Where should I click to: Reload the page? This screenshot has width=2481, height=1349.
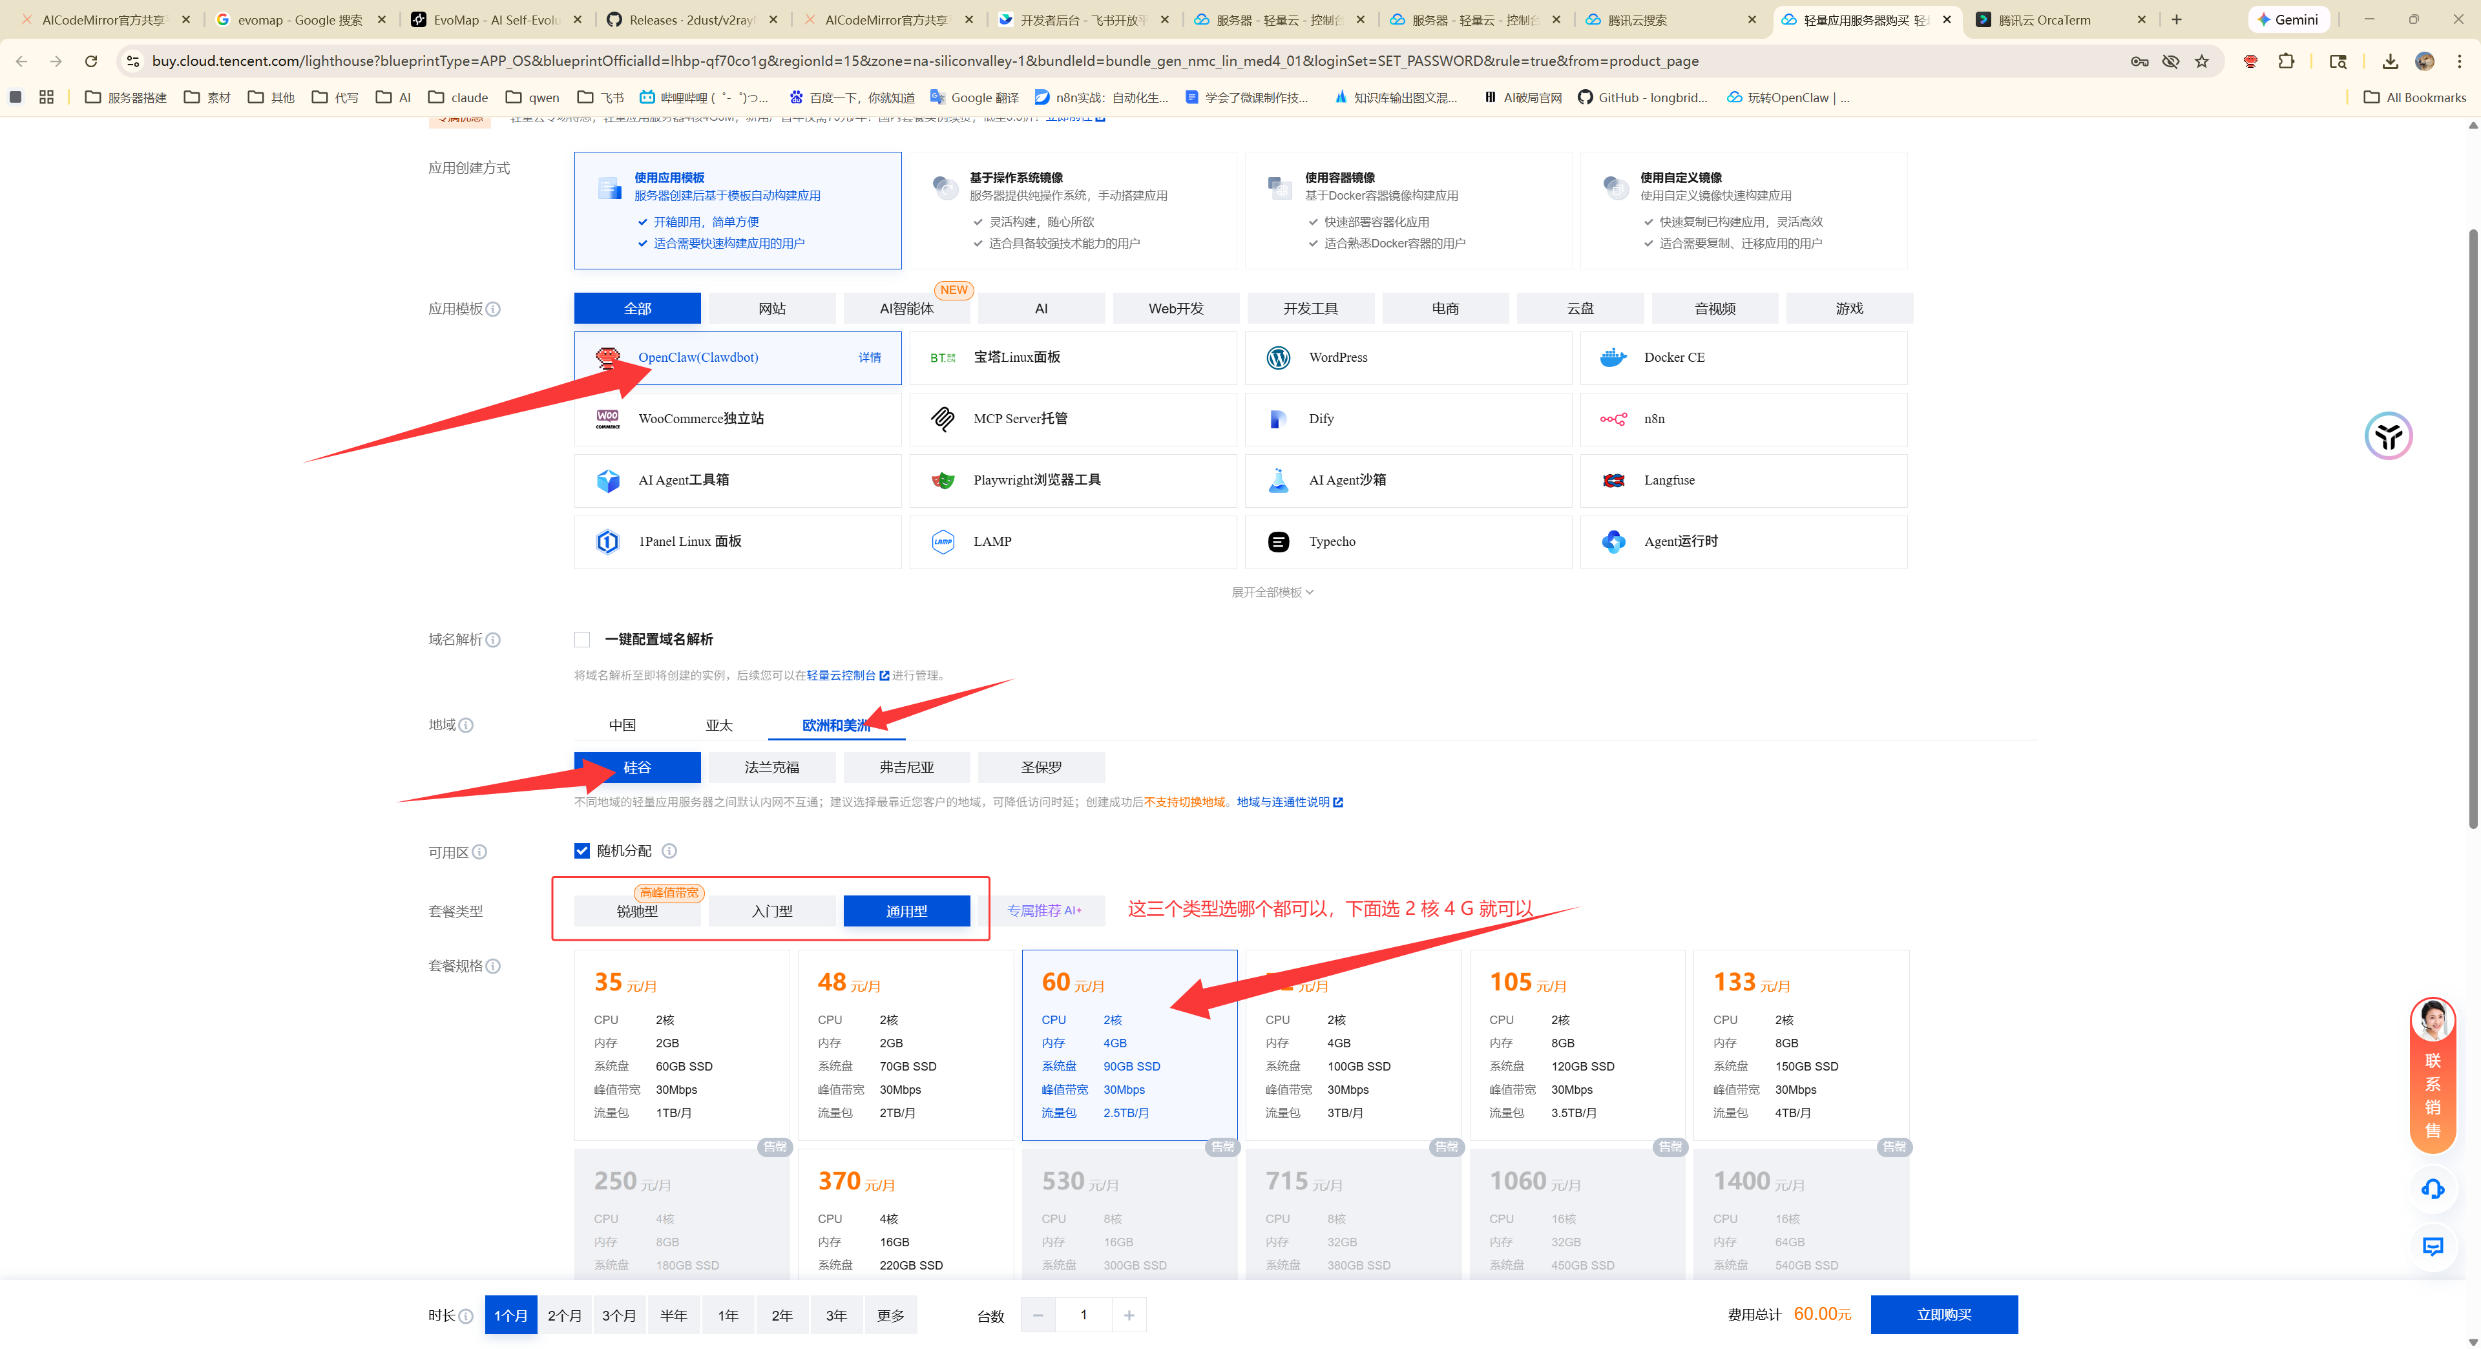point(90,61)
